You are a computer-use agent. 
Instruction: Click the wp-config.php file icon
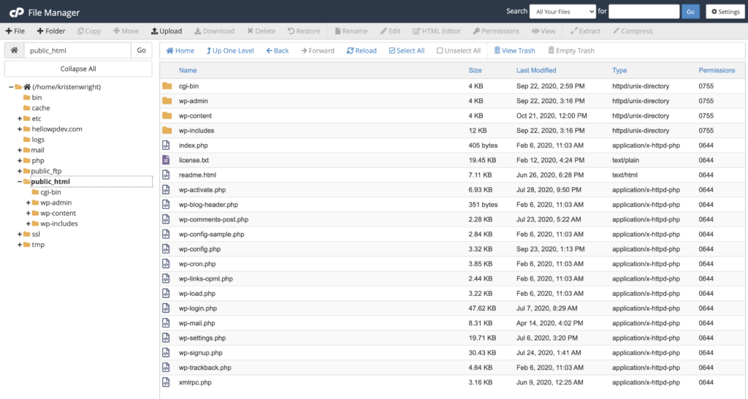pos(166,248)
